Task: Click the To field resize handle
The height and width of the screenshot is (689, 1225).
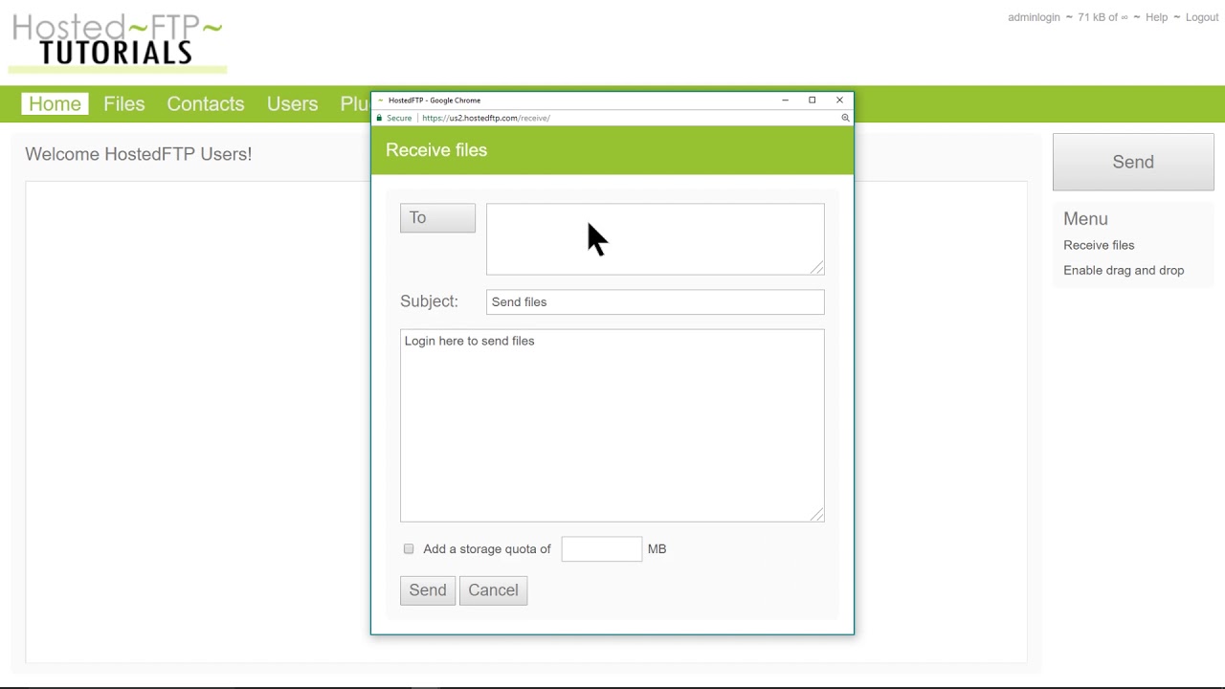Action: (x=817, y=268)
